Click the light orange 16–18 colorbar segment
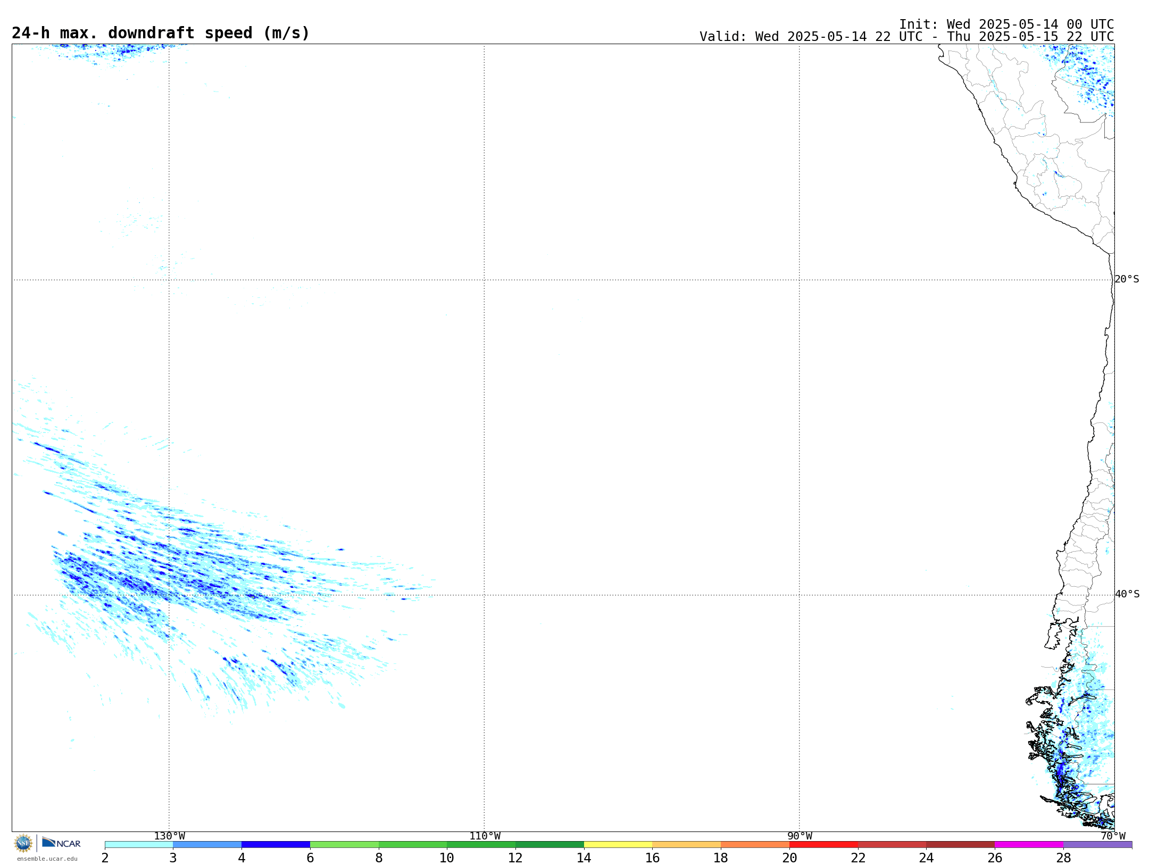The width and height of the screenshot is (1149, 865). click(x=687, y=845)
